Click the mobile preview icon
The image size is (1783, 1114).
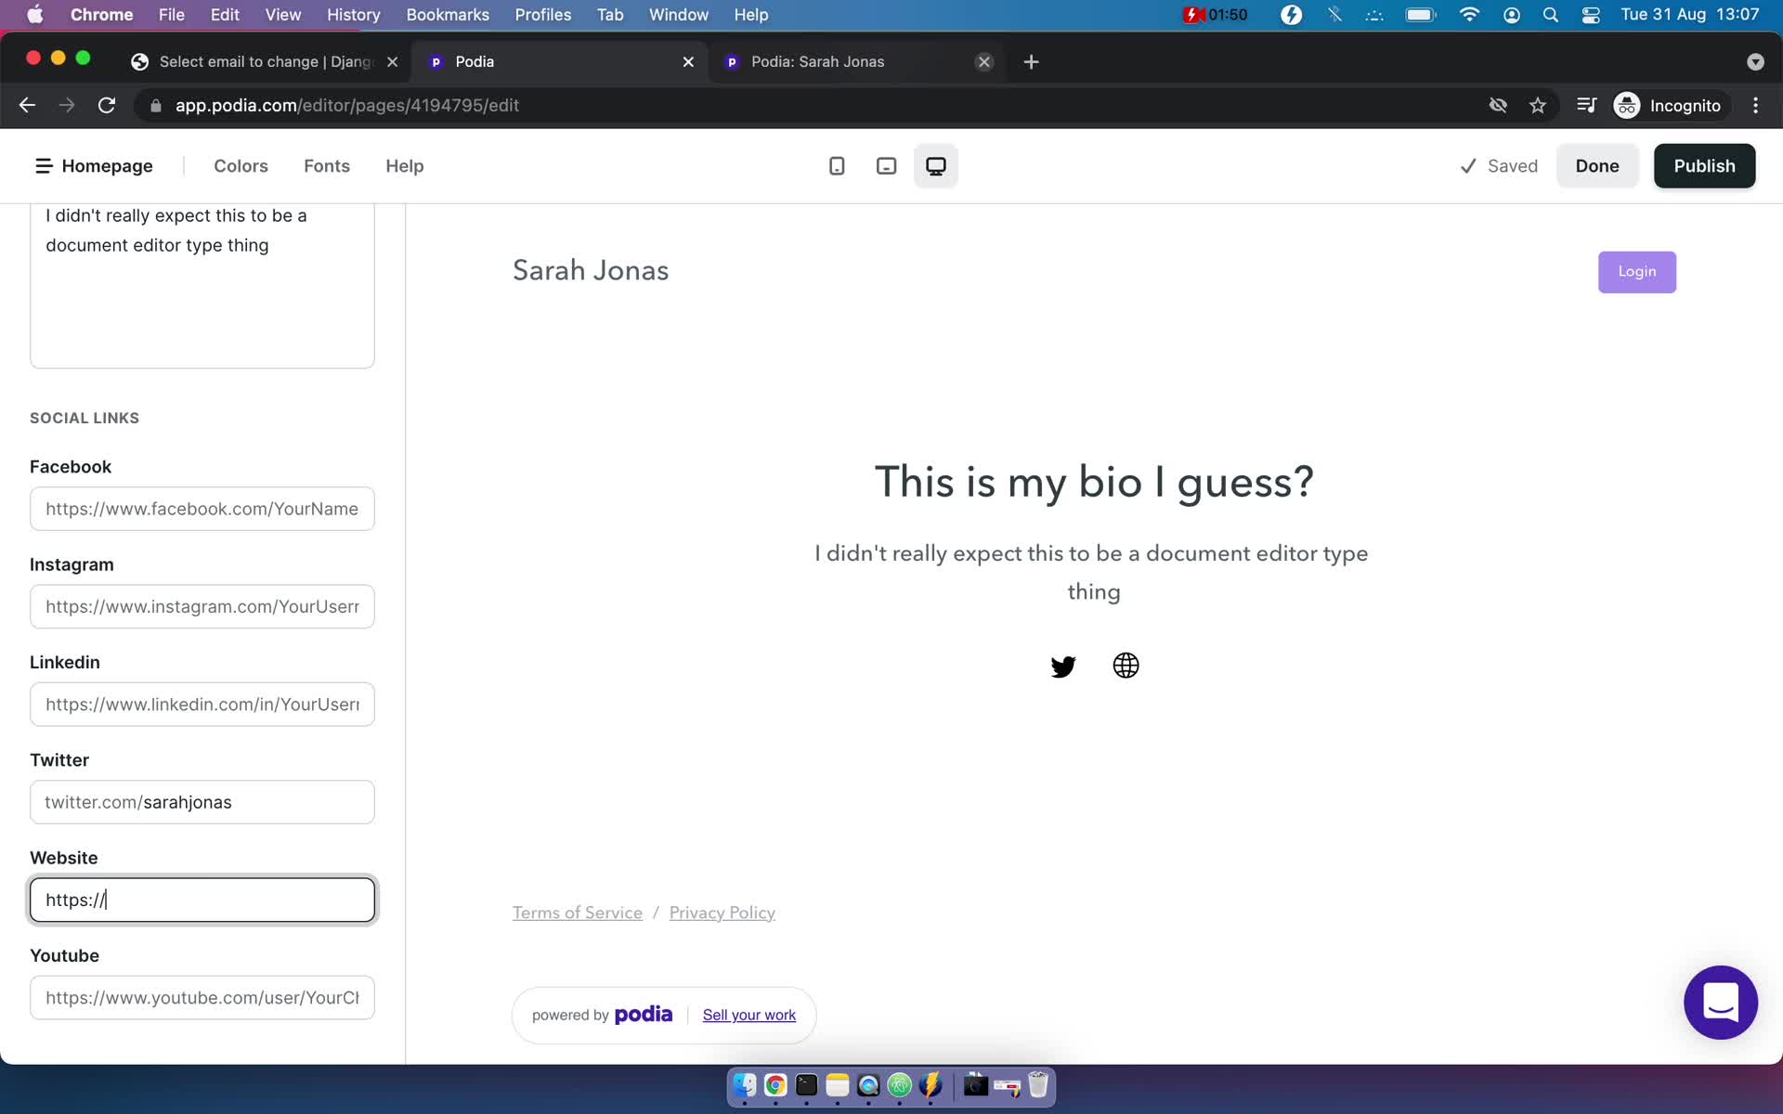coord(834,165)
